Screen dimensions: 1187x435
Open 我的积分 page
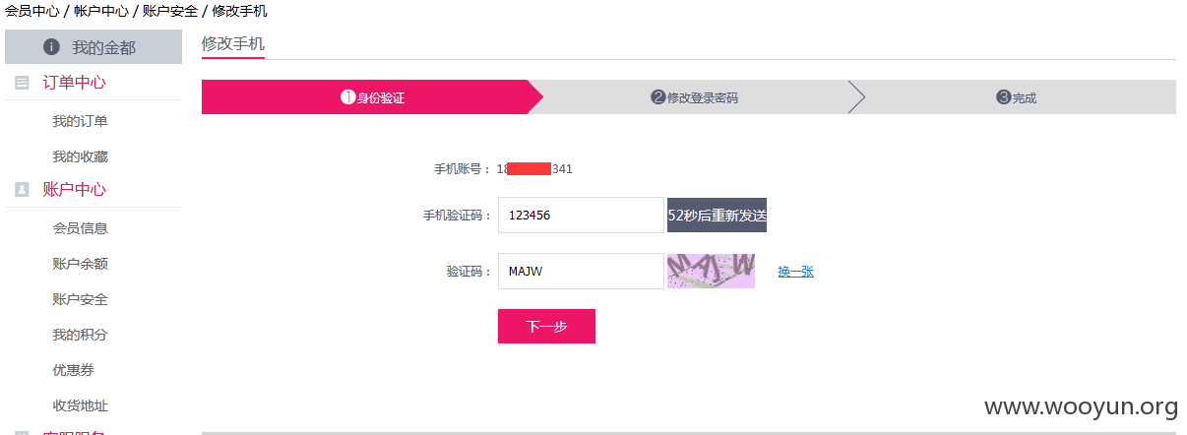point(80,335)
